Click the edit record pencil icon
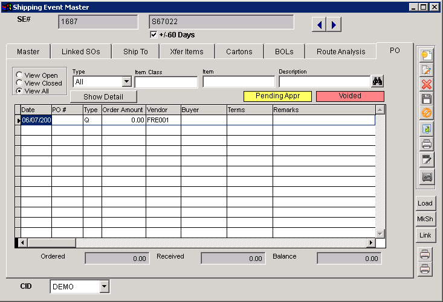Image resolution: width=443 pixels, height=302 pixels. point(426,70)
